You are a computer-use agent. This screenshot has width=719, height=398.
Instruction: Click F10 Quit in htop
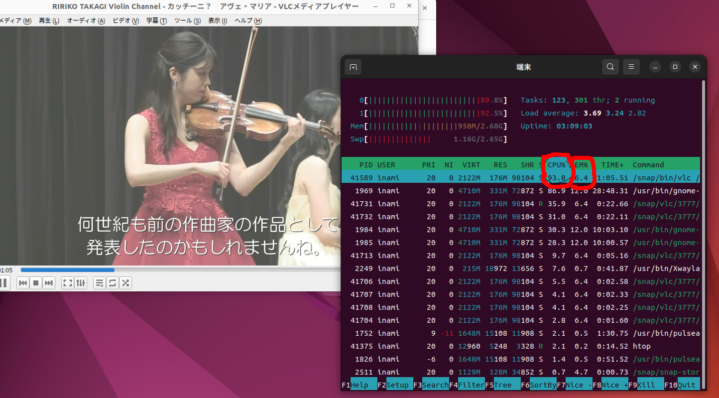(x=682, y=385)
